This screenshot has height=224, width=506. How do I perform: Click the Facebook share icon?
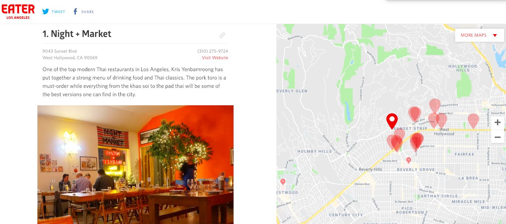(75, 12)
